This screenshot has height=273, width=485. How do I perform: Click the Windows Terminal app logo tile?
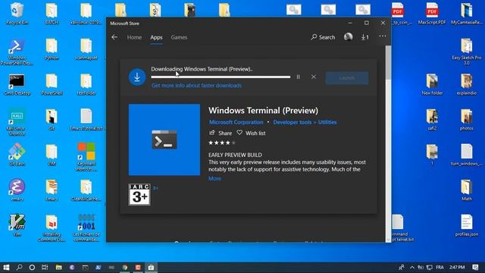point(164,140)
